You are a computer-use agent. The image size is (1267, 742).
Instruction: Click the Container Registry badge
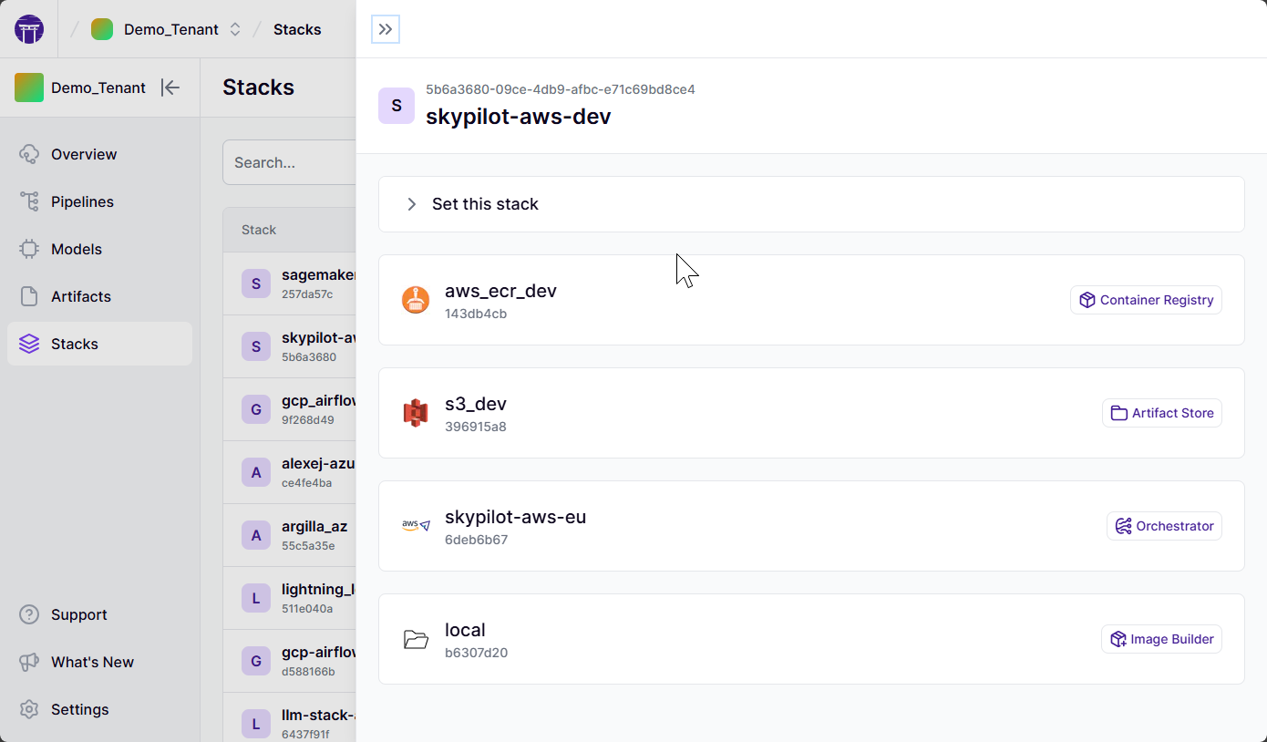(1146, 299)
